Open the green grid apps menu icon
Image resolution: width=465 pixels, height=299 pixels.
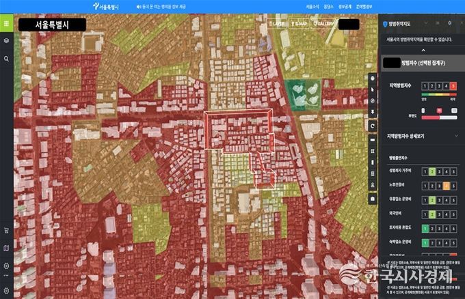[x=6, y=23]
